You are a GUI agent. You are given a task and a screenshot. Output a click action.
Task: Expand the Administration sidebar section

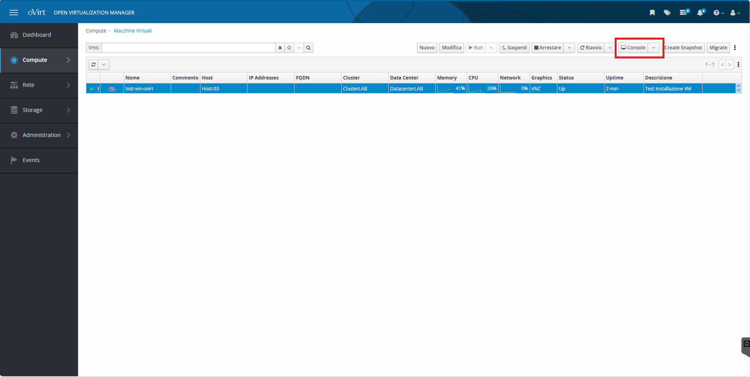point(39,135)
